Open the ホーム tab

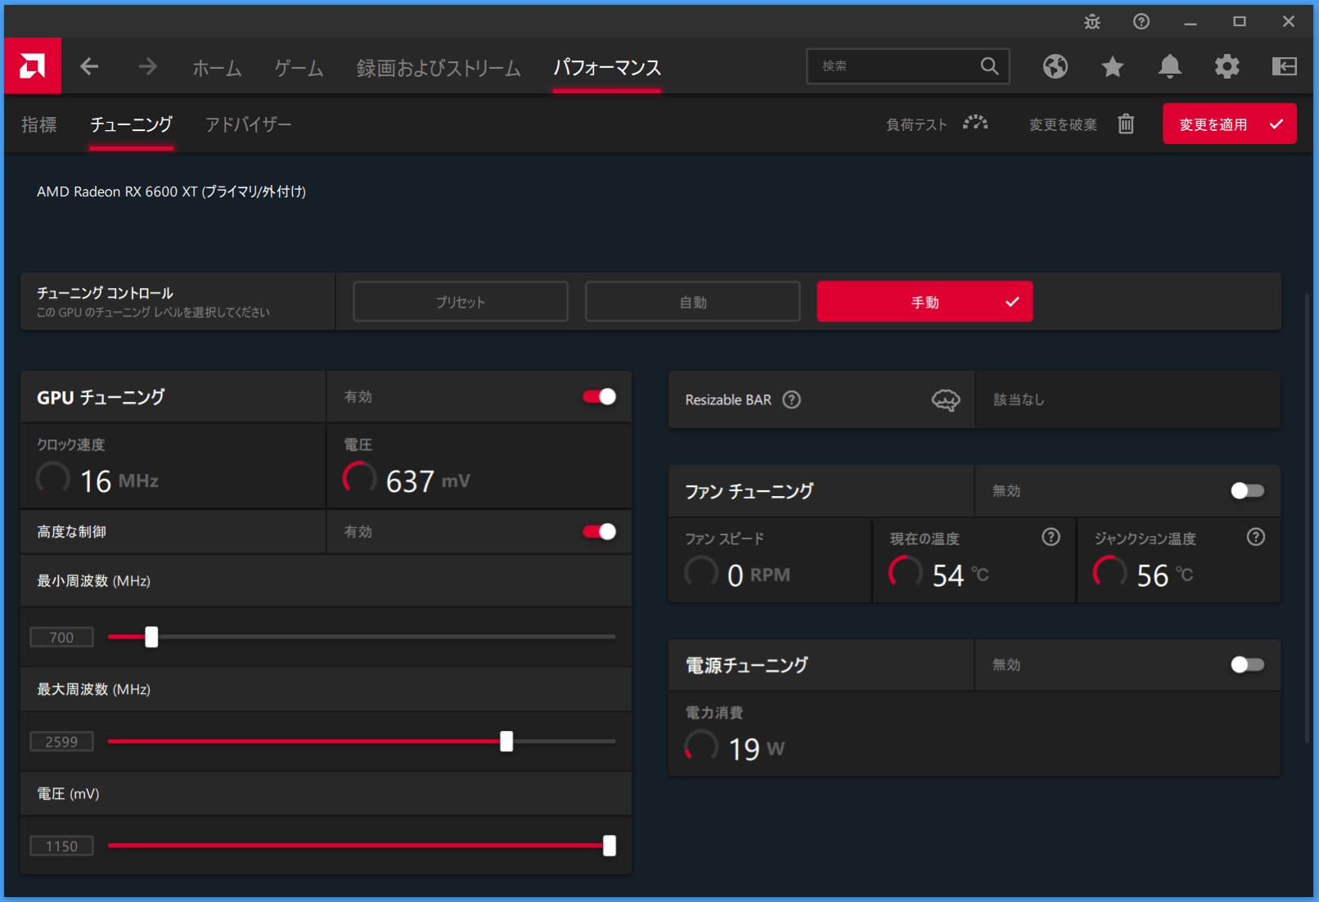pyautogui.click(x=217, y=68)
